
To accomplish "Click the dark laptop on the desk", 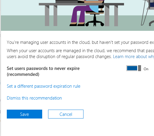I will (x=67, y=1).
